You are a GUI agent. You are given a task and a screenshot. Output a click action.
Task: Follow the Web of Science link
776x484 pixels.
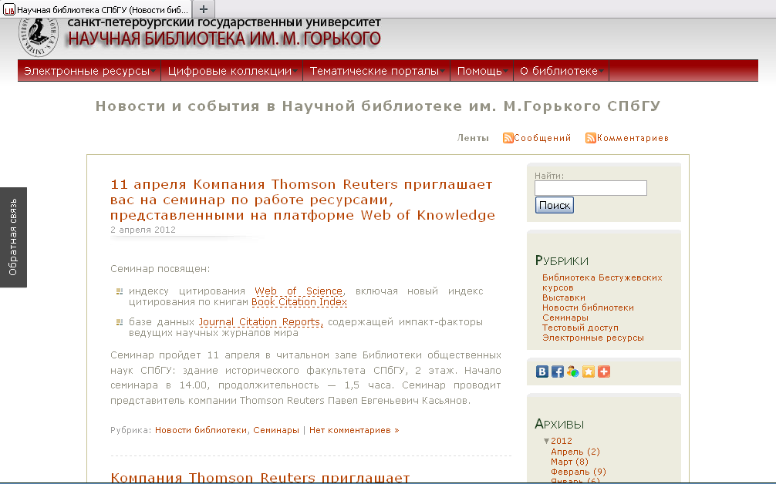(299, 291)
